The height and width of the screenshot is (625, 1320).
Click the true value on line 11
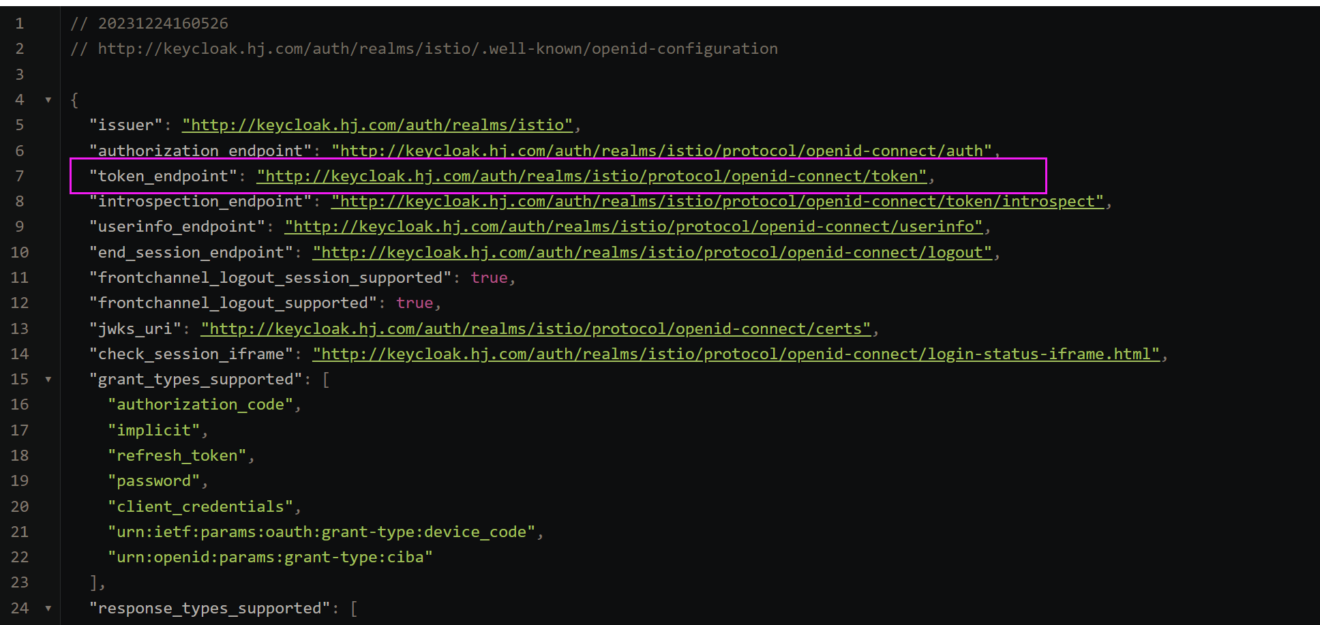click(490, 278)
